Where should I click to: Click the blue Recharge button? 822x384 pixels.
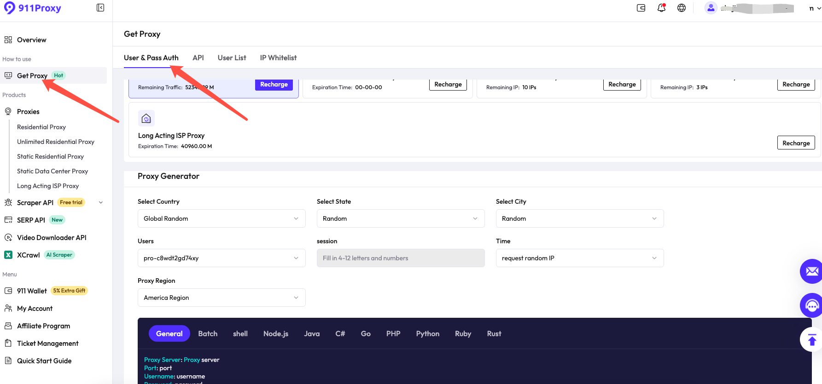click(x=274, y=84)
